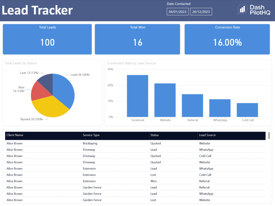Select the Referral bar in chart
275x206 pixels.
pyautogui.click(x=192, y=105)
